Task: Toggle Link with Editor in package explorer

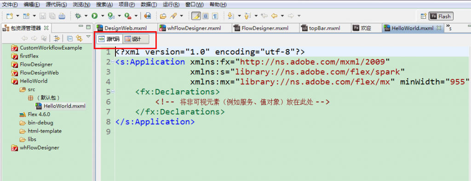Action: coord(79,38)
